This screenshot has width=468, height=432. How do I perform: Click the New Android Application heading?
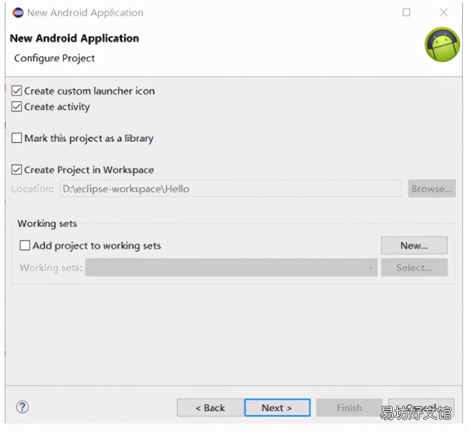(x=74, y=38)
